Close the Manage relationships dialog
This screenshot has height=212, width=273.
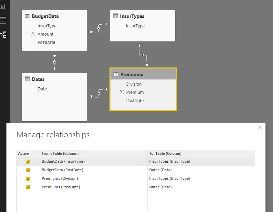[x=260, y=127]
